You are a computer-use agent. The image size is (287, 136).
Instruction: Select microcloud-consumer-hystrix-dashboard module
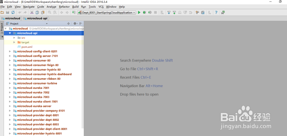pyautogui.click(x=44, y=74)
